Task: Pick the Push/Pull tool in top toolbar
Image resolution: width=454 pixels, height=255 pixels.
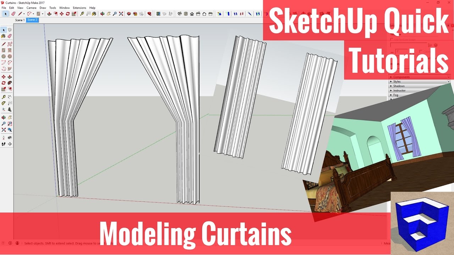Action: pyautogui.click(x=49, y=14)
